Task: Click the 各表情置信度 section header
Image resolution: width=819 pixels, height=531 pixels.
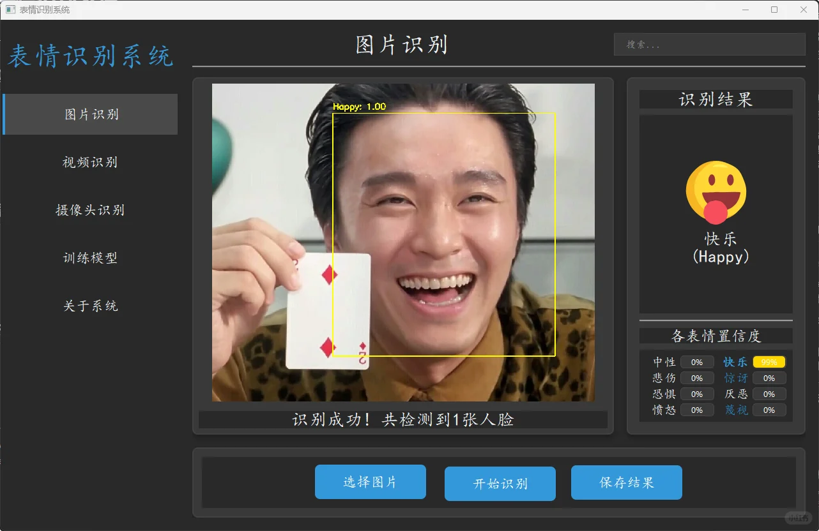Action: pos(716,335)
